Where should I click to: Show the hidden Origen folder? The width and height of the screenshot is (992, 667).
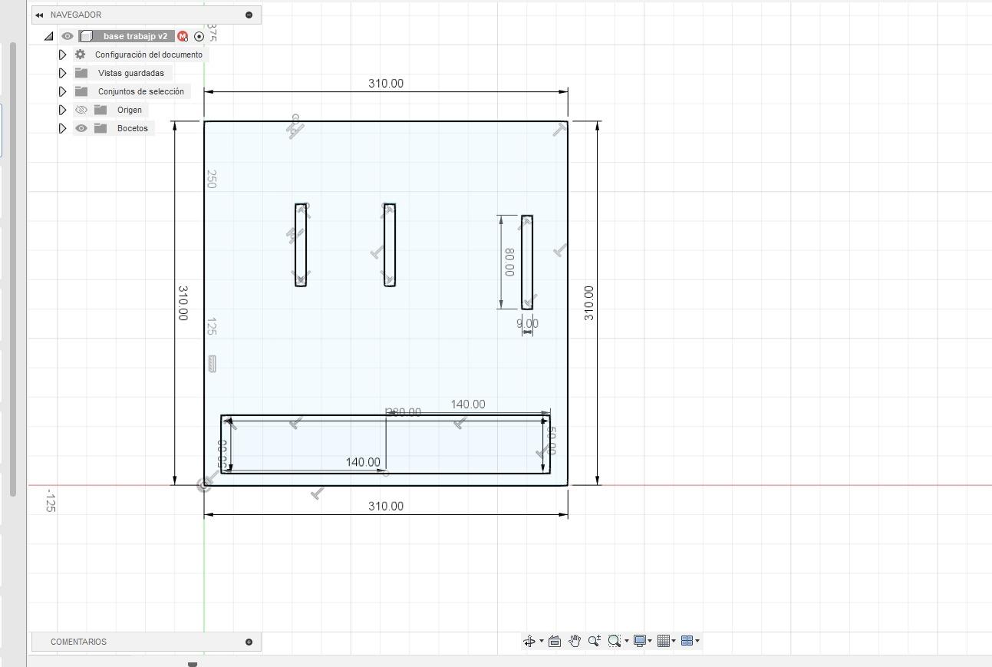[81, 110]
